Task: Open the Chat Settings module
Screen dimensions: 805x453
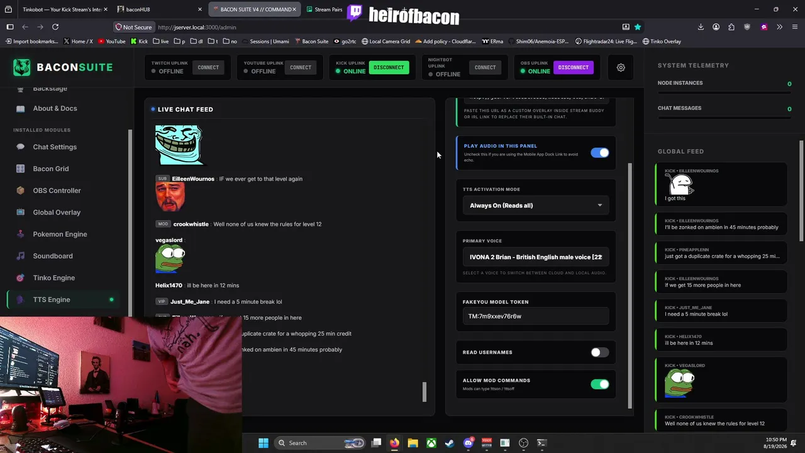Action: click(55, 147)
